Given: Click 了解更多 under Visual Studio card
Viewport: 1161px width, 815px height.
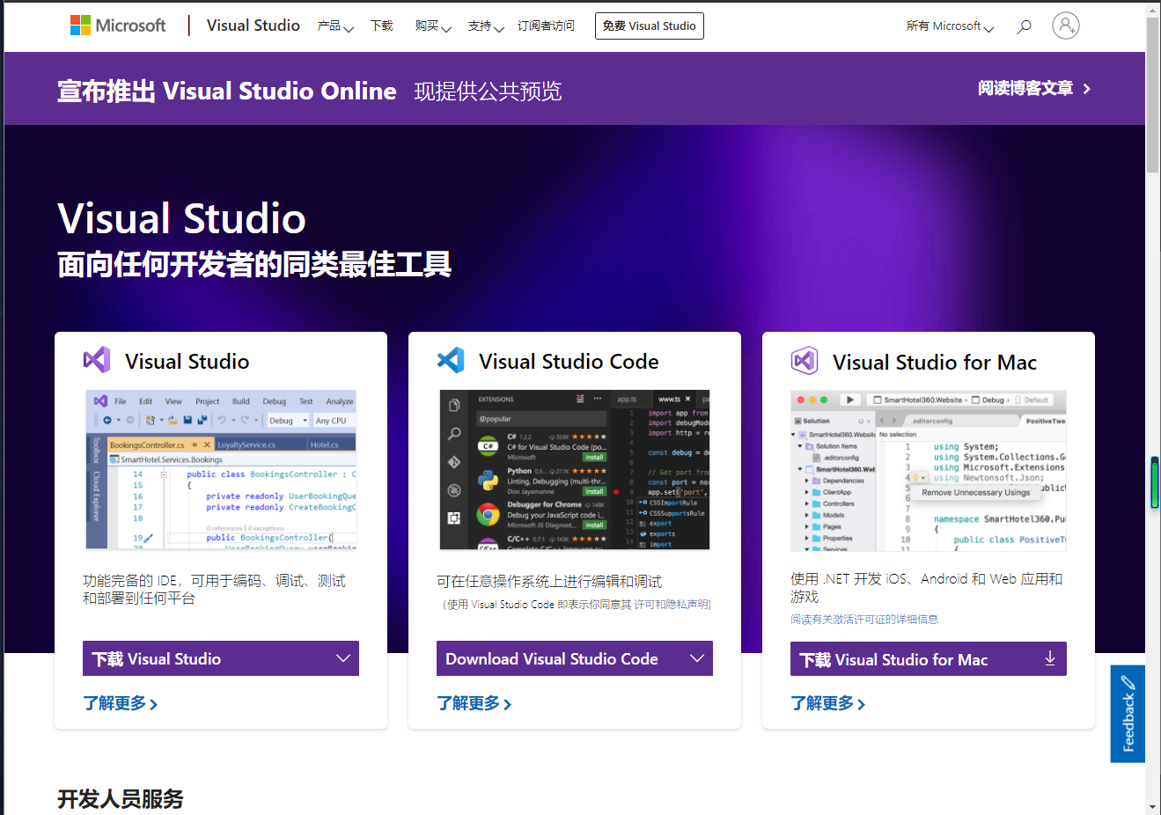Looking at the screenshot, I should click(121, 703).
